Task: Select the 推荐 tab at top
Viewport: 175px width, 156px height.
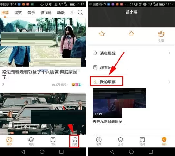Action: click(5, 13)
